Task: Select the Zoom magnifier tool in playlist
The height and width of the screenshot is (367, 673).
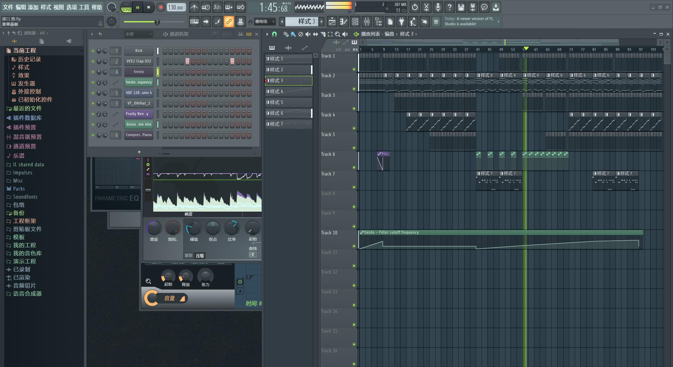Action: [337, 34]
